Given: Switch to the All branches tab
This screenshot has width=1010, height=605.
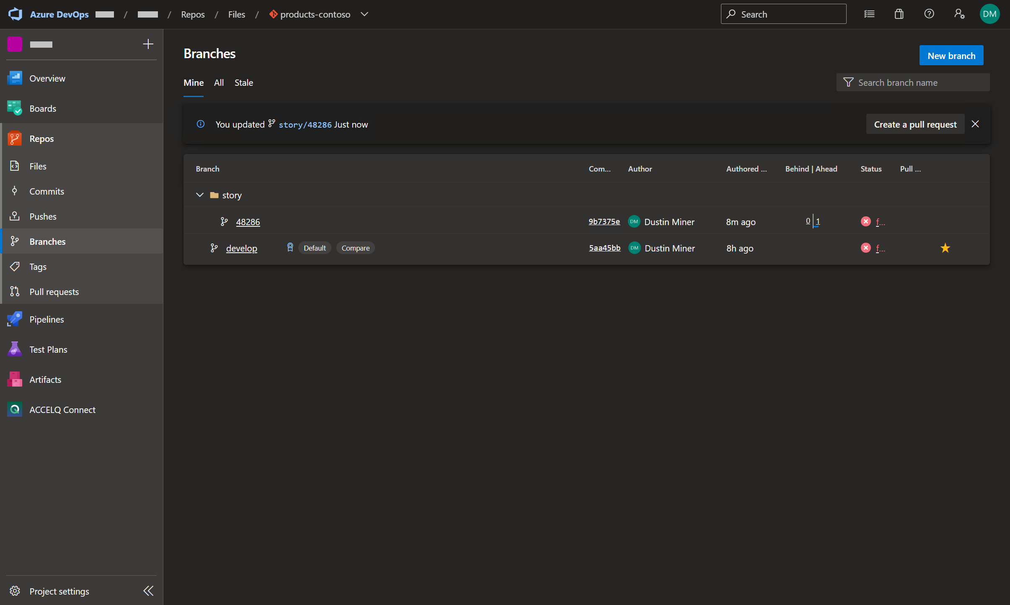Looking at the screenshot, I should [x=219, y=83].
